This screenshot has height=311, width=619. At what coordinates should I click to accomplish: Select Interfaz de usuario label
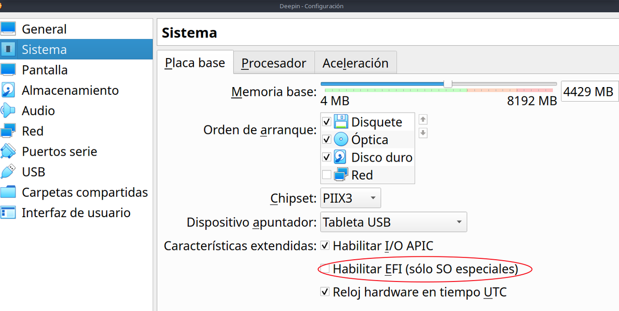pyautogui.click(x=76, y=212)
